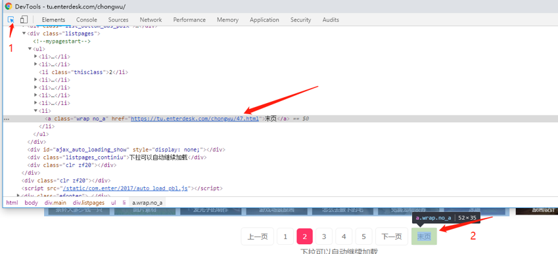The height and width of the screenshot is (254, 558).
Task: Open the Audits tab
Action: (x=331, y=20)
